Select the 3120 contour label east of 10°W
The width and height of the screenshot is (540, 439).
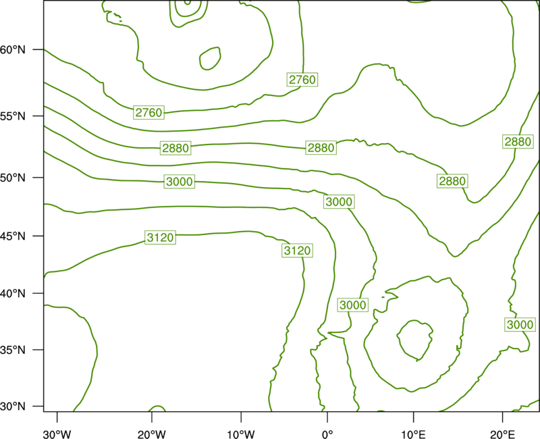pyautogui.click(x=298, y=251)
